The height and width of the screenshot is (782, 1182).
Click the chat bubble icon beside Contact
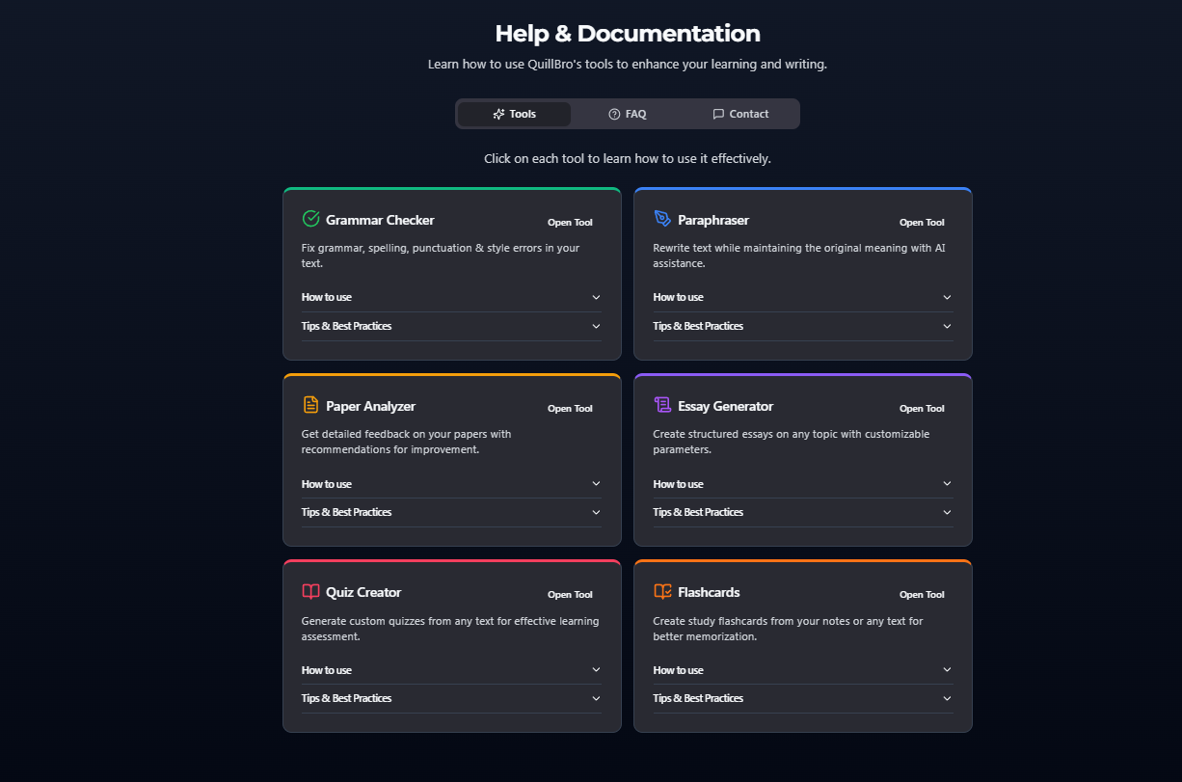[x=718, y=114]
